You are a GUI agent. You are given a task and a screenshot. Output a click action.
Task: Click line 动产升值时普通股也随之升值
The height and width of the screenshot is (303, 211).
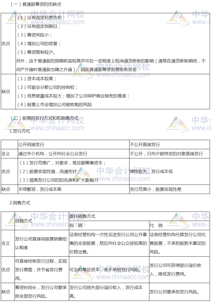[76, 70]
